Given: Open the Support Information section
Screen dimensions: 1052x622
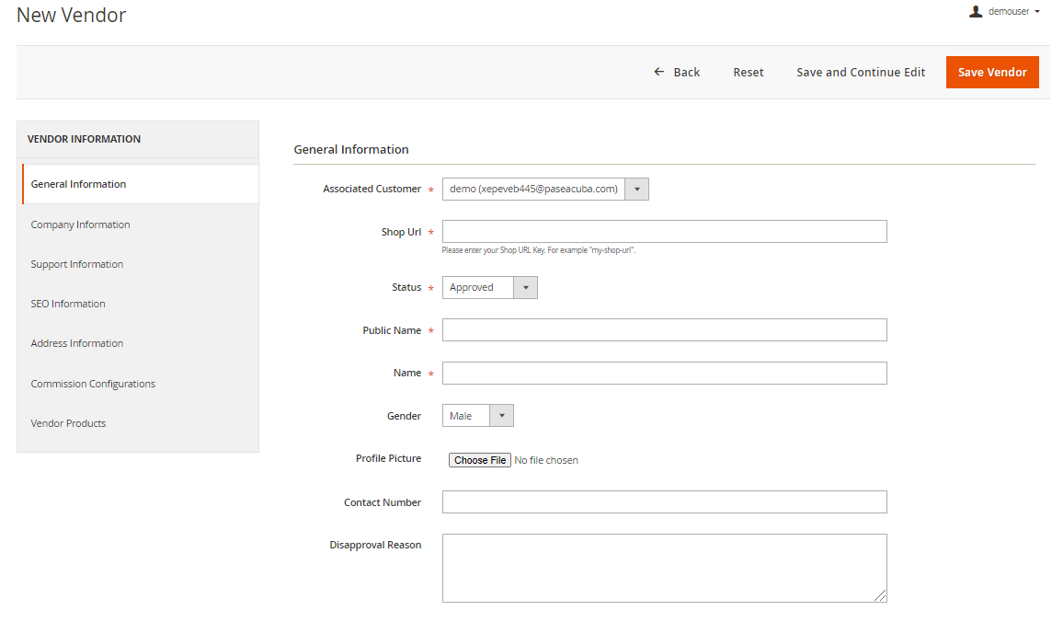Looking at the screenshot, I should [x=77, y=264].
